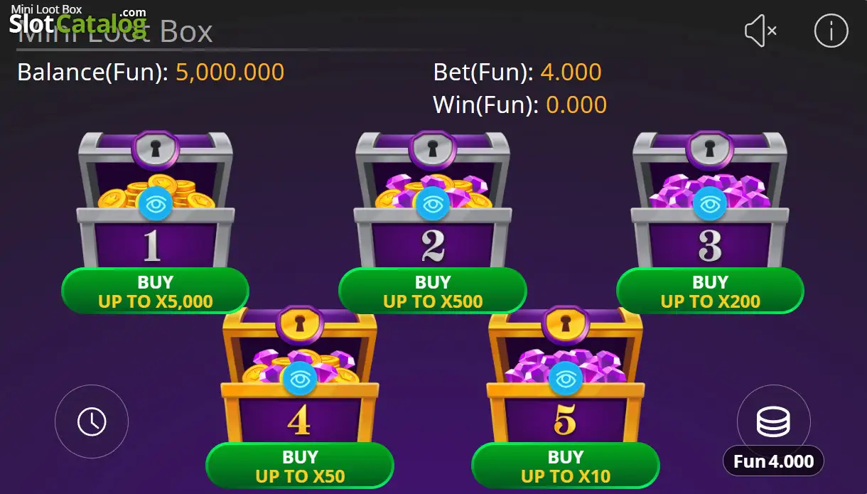
Task: Click the SlotCatalog logo
Action: coord(78,22)
